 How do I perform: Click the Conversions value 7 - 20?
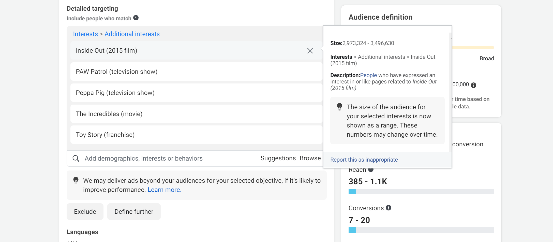359,220
